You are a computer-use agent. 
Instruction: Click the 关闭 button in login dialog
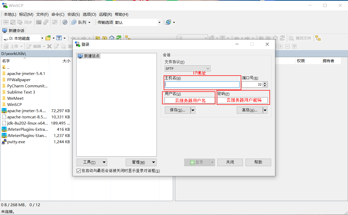click(230, 162)
